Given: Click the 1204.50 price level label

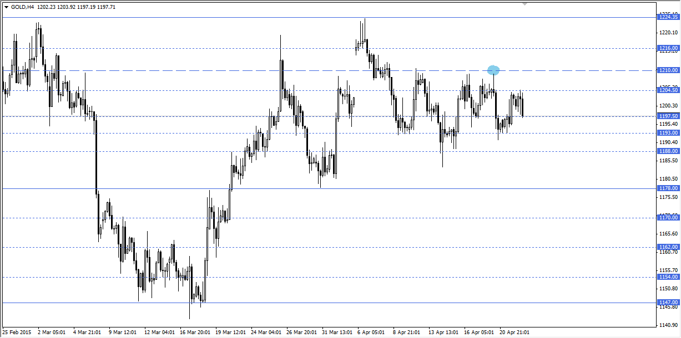Looking at the screenshot, I should pyautogui.click(x=668, y=90).
